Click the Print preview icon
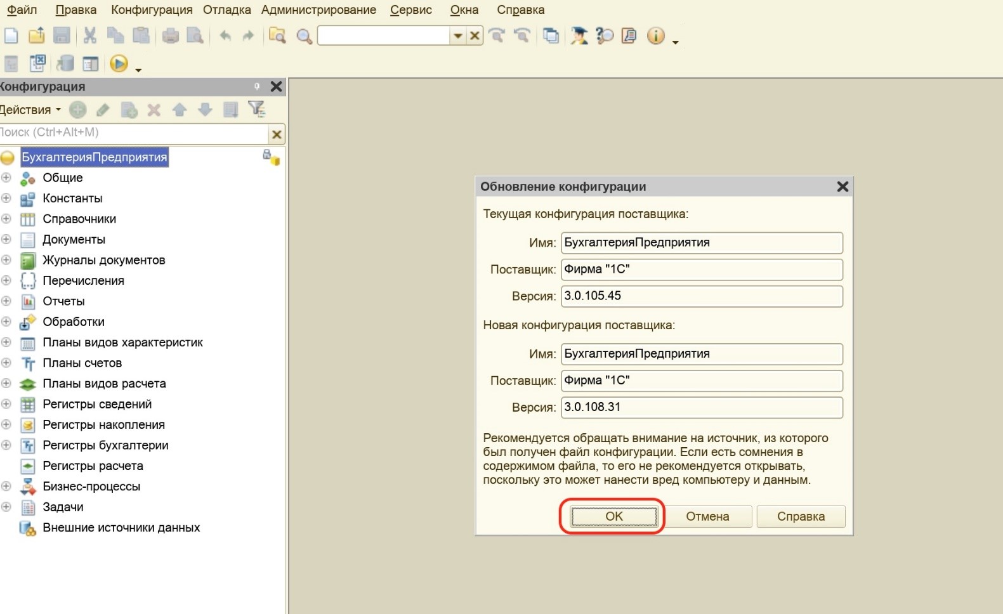Image resolution: width=1003 pixels, height=614 pixels. tap(195, 36)
